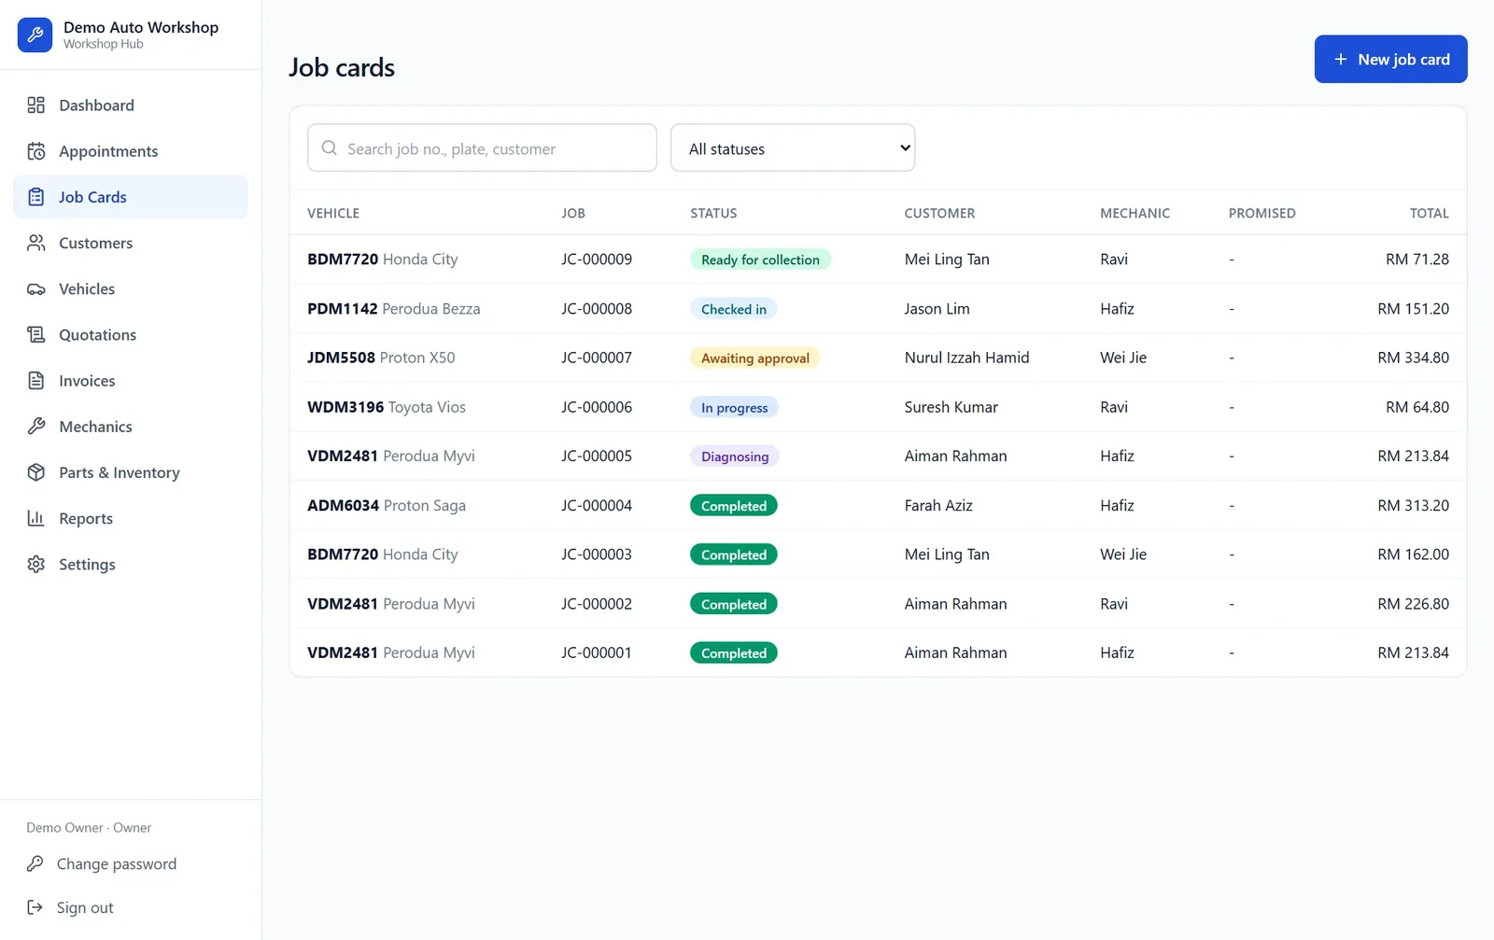Viewport: 1494px width, 940px height.
Task: Click the Parts & Inventory box icon
Action: click(35, 472)
